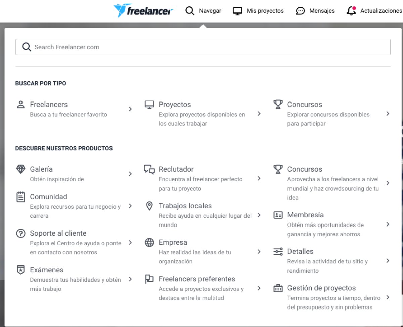Click the Freelancer logo
This screenshot has height=327, width=403.
(x=143, y=11)
